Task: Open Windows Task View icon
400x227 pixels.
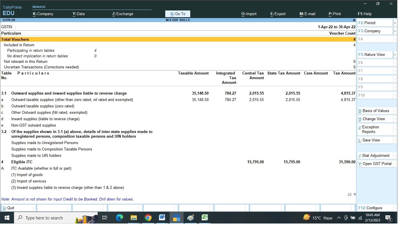Action: point(105,218)
